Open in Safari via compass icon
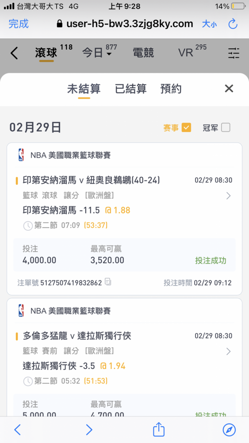 (229, 430)
